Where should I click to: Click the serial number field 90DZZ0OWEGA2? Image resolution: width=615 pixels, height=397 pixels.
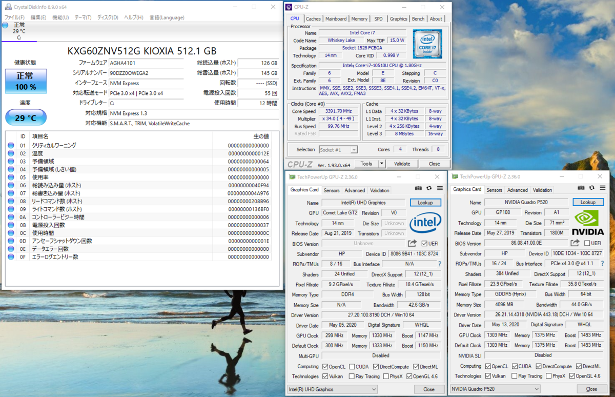tap(146, 73)
